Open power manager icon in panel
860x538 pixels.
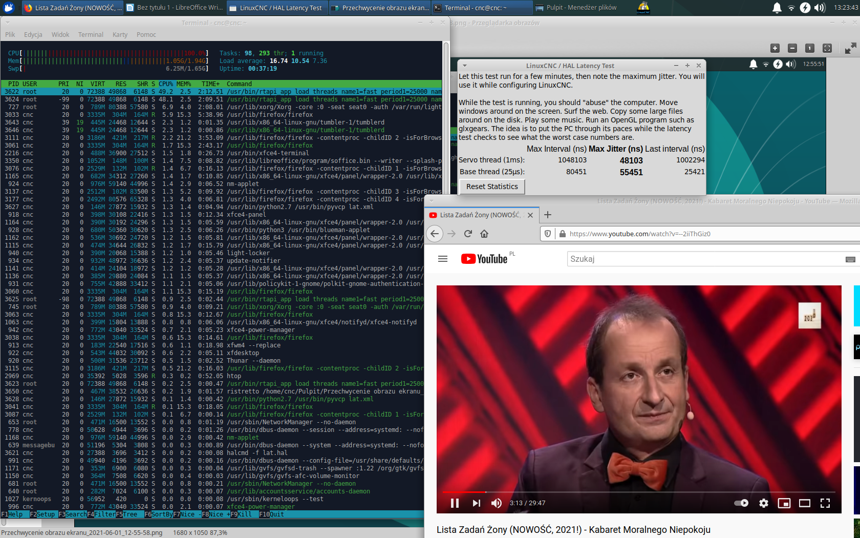(805, 8)
